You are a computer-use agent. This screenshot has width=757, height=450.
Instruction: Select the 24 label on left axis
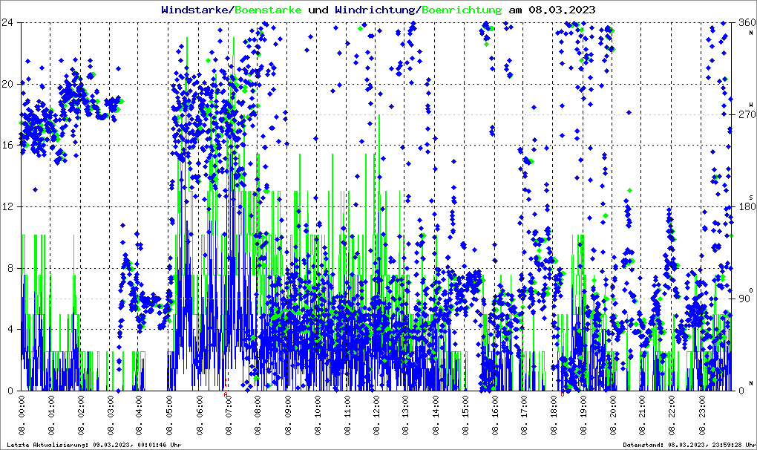tap(10, 22)
